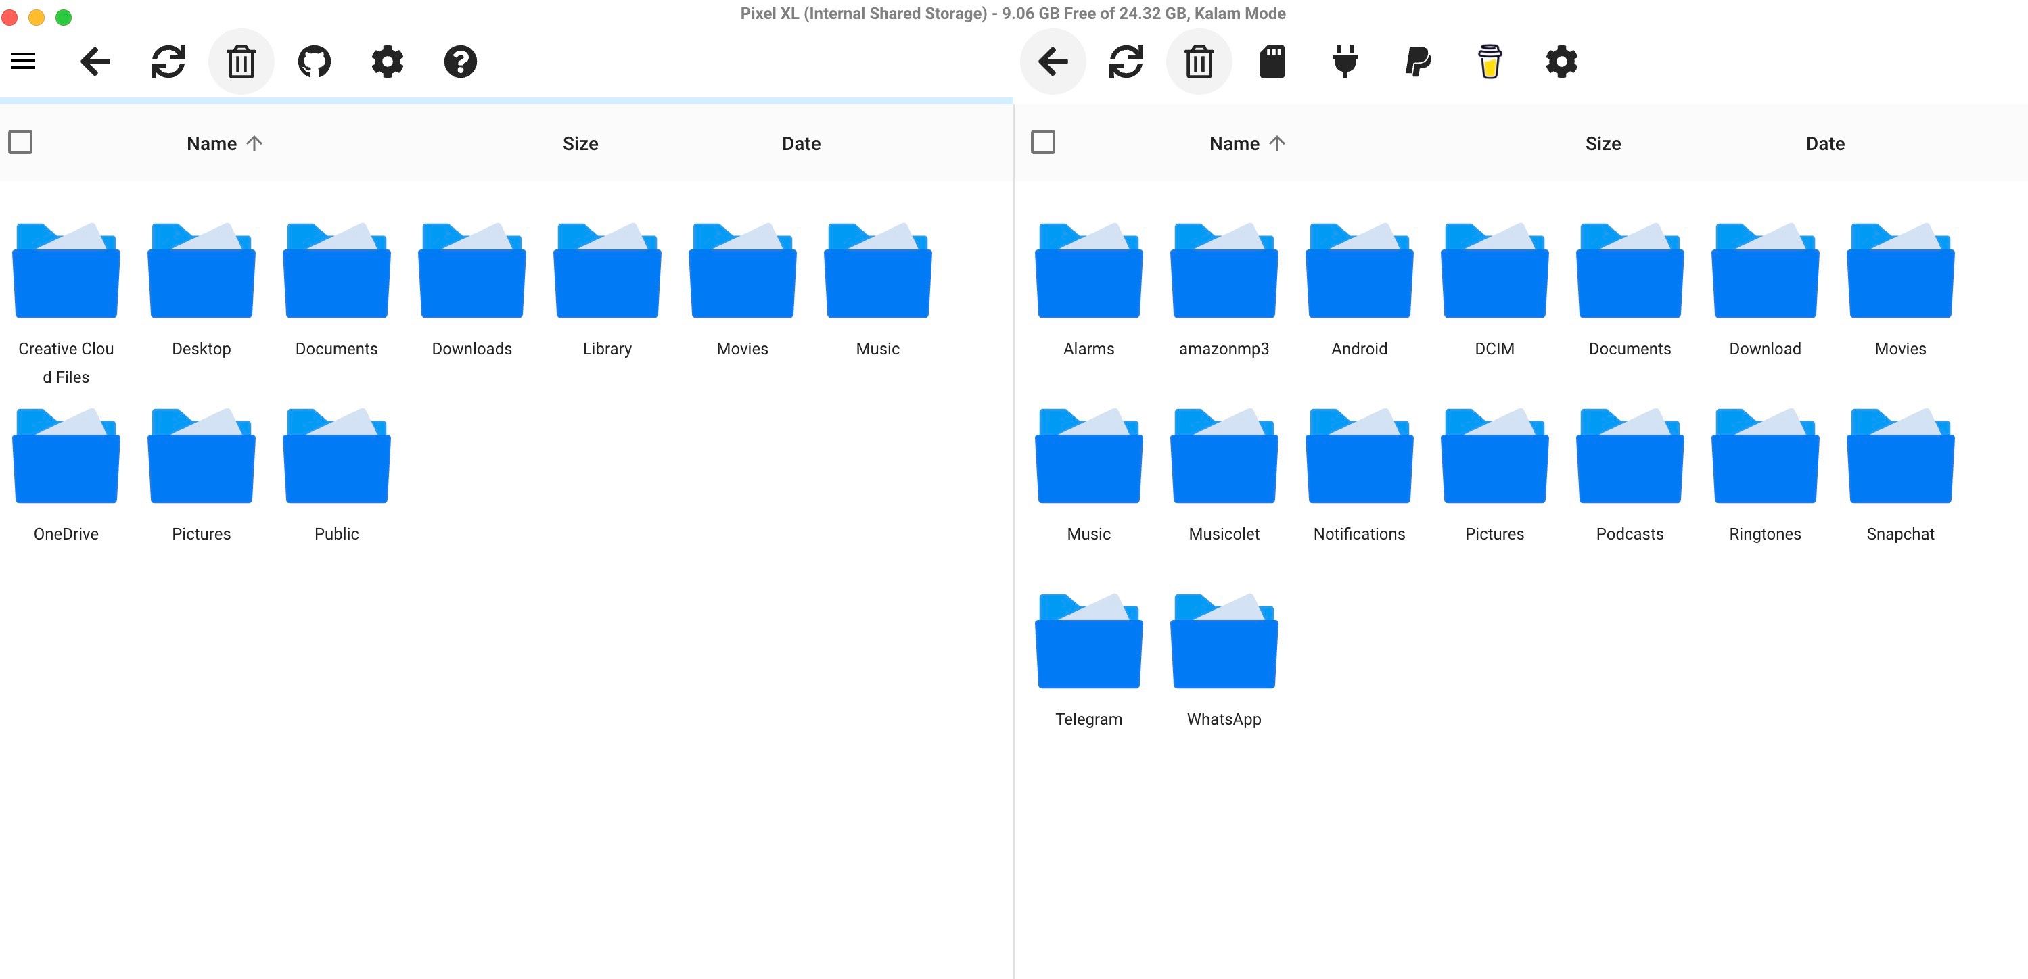Image resolution: width=2028 pixels, height=979 pixels.
Task: Check the select-all box in the device pane
Action: click(x=1042, y=142)
